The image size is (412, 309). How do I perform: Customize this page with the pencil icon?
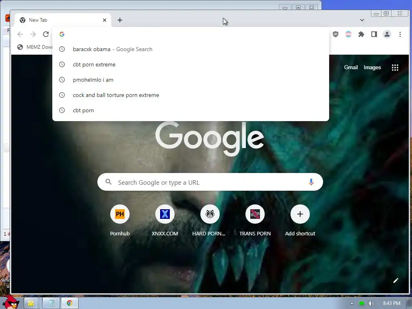pyautogui.click(x=396, y=280)
